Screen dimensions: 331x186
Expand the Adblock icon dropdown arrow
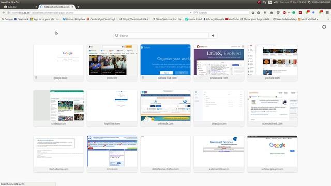[x=289, y=13]
